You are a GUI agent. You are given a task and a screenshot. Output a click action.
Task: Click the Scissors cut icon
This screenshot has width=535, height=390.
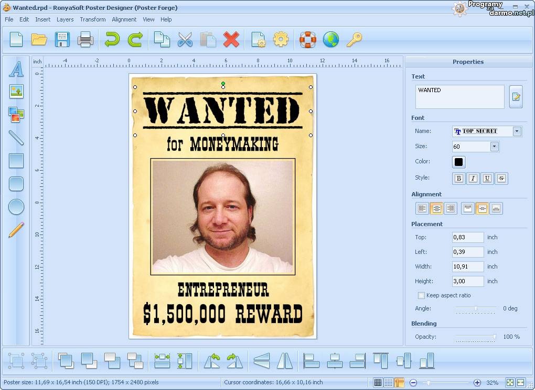tap(185, 39)
